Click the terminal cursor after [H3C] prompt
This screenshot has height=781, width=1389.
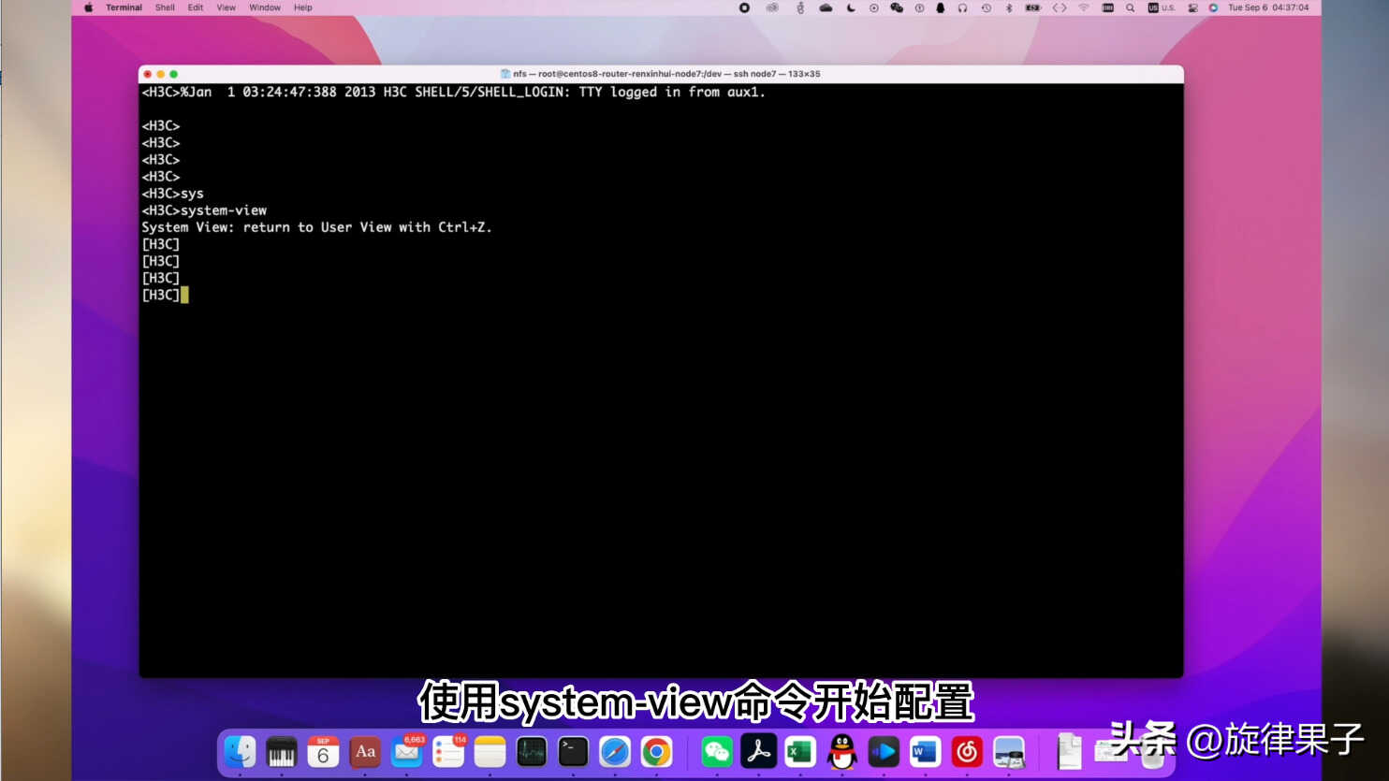(x=184, y=295)
